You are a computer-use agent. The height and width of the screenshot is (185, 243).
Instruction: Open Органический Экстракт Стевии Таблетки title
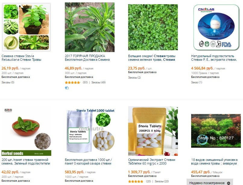(x=152, y=162)
